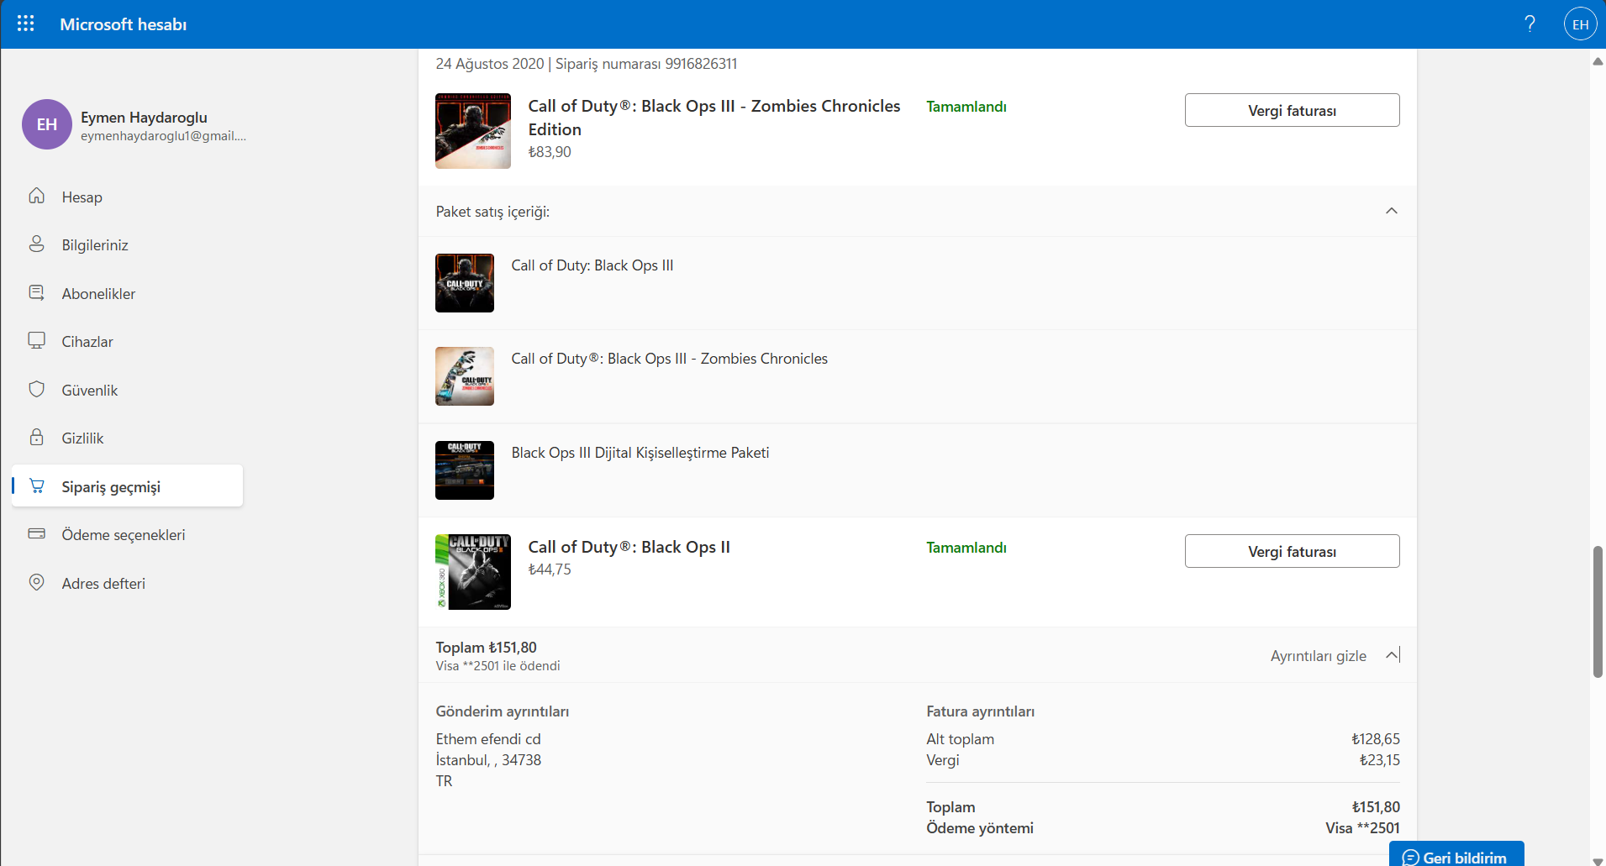Click the chat icon on Geri bildirim
The image size is (1606, 866).
click(1411, 858)
